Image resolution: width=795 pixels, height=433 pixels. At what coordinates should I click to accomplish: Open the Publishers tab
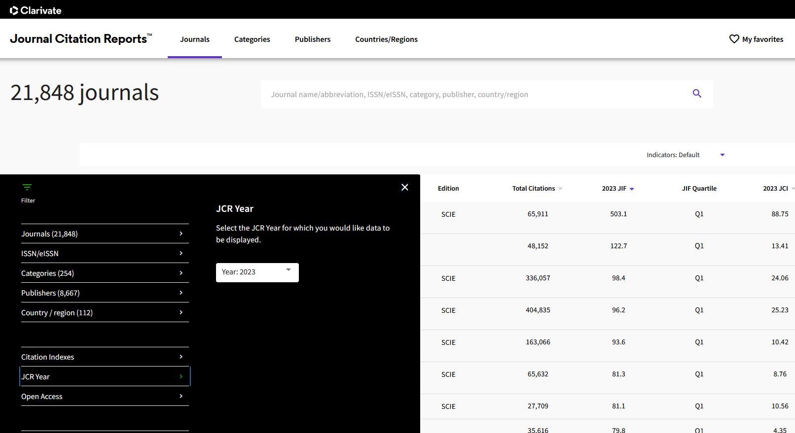click(x=313, y=39)
